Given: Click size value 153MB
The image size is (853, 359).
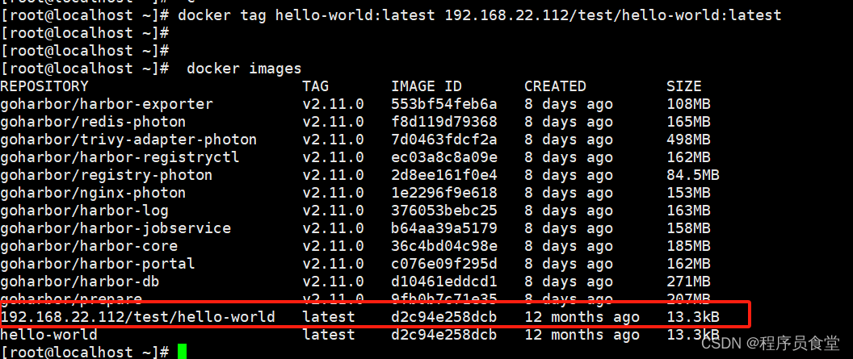Looking at the screenshot, I should pyautogui.click(x=688, y=193).
